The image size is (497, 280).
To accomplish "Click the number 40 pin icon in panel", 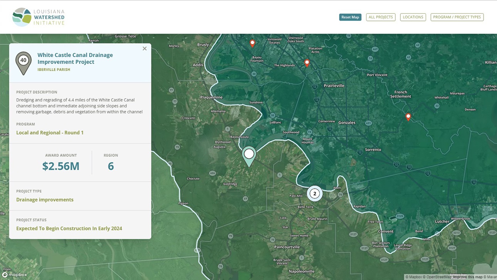I will (x=24, y=62).
